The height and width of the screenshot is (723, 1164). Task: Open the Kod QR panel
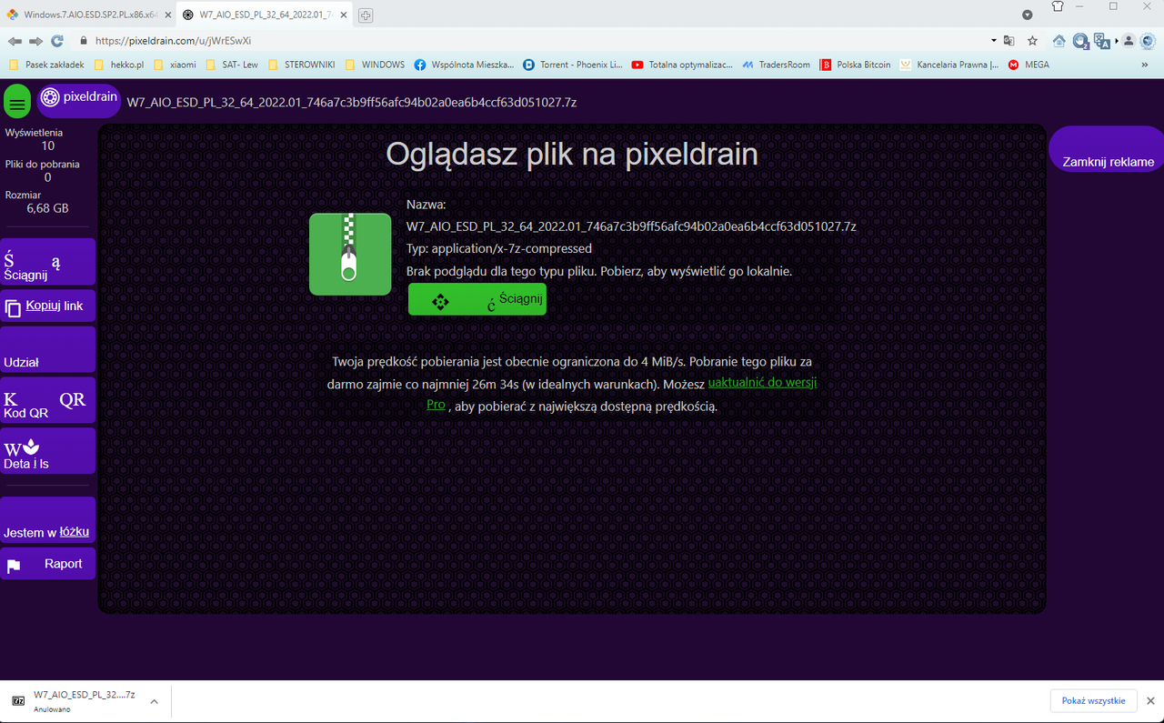47,400
